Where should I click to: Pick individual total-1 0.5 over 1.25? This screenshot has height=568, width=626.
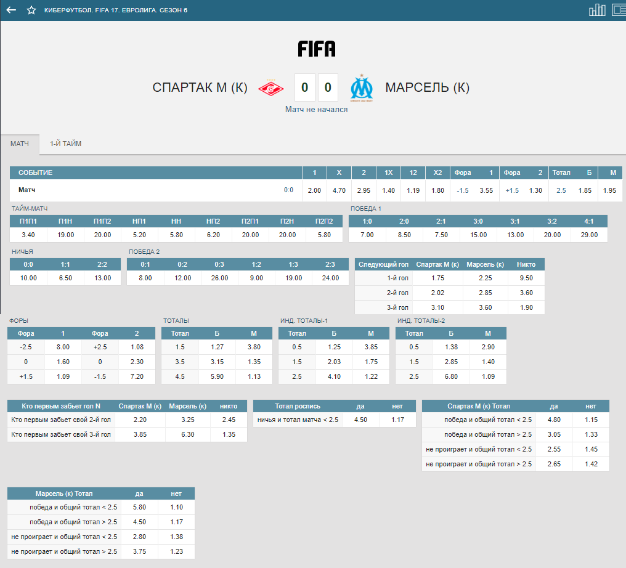point(334,347)
